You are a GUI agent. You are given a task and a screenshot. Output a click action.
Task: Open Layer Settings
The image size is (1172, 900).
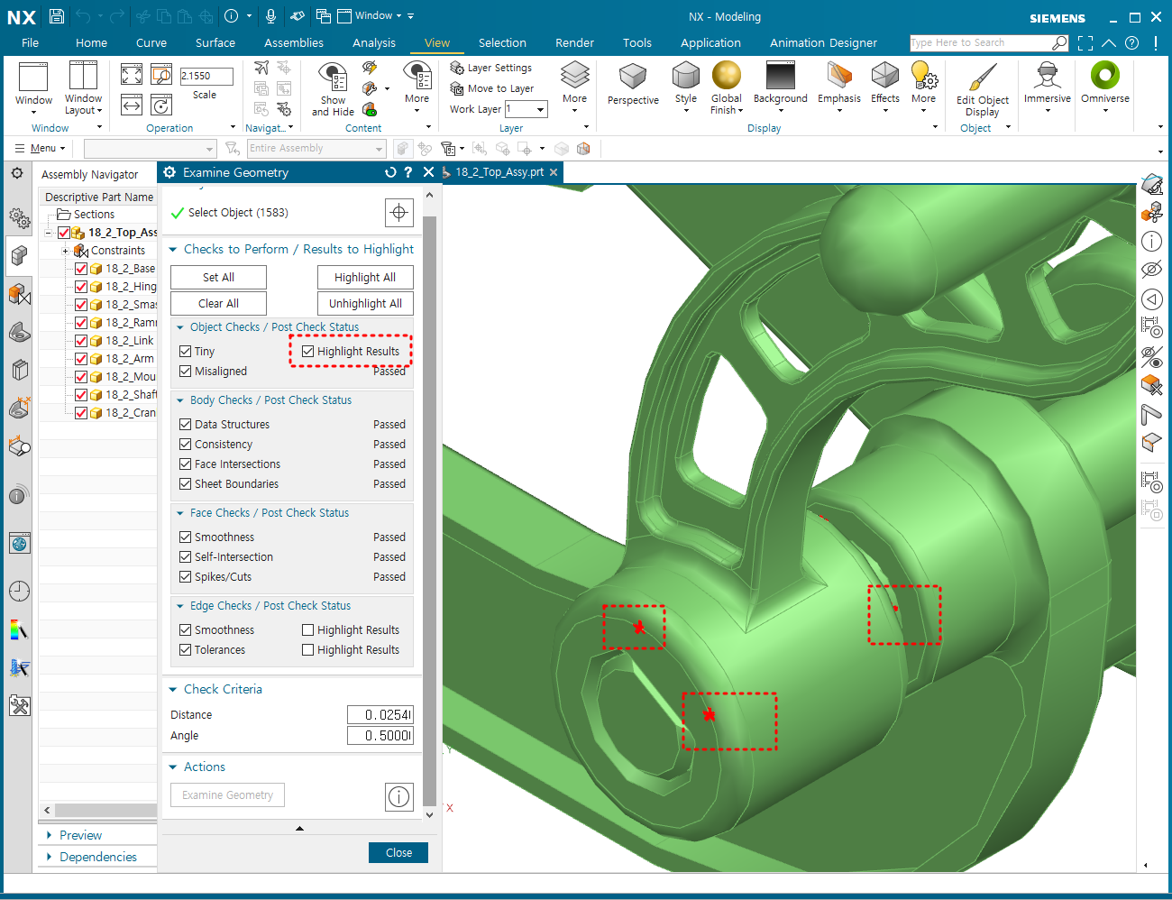pos(491,68)
